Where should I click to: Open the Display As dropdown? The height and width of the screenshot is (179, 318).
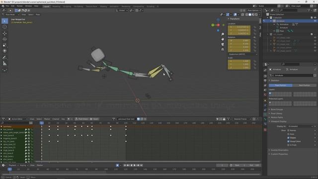[x=301, y=126]
